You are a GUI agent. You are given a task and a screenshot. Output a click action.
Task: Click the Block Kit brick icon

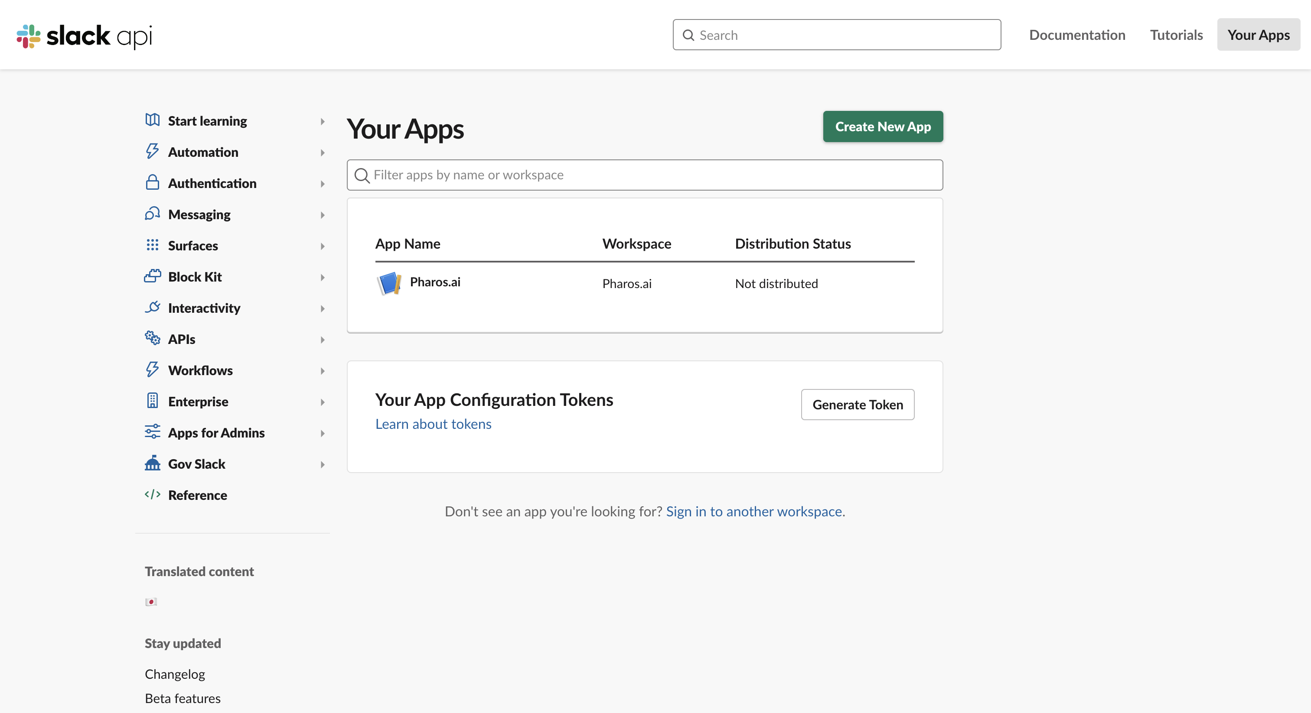[x=152, y=275]
